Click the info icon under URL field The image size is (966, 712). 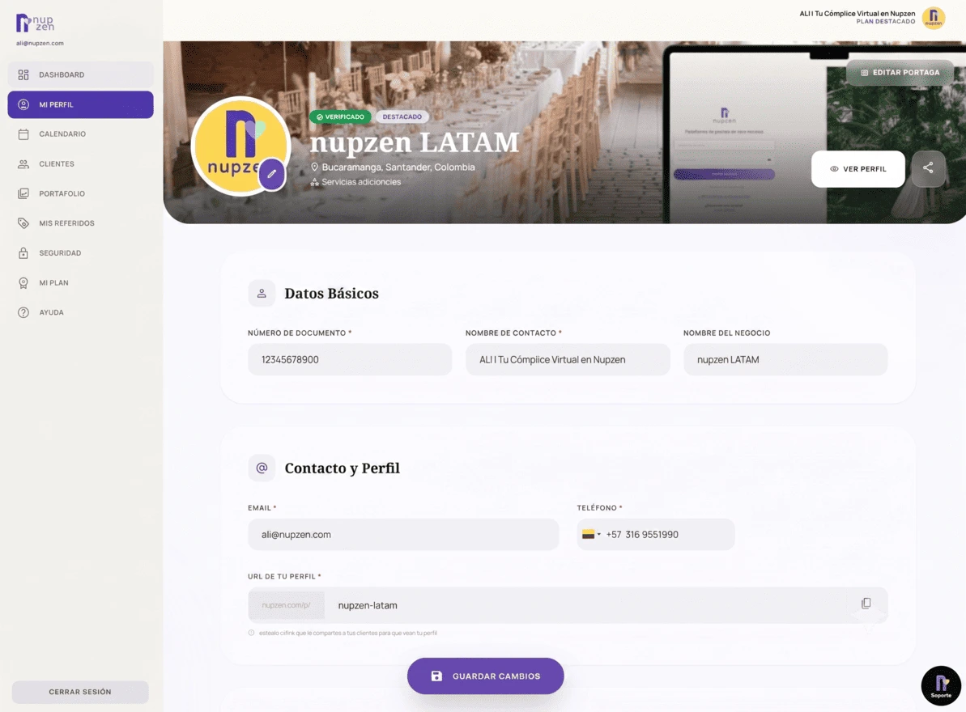click(x=251, y=633)
